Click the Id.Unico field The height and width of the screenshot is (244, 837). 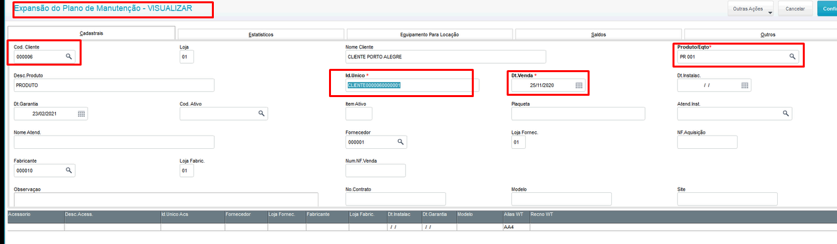pos(413,85)
